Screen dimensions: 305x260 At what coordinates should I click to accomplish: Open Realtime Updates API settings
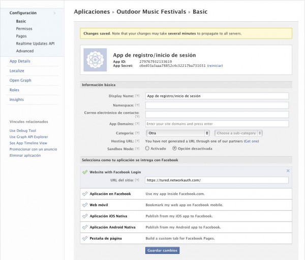pyautogui.click(x=35, y=44)
